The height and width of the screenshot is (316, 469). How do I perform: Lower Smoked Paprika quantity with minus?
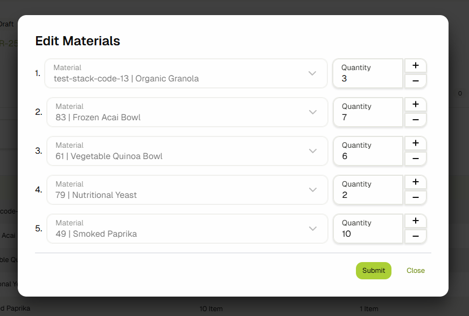[415, 236]
